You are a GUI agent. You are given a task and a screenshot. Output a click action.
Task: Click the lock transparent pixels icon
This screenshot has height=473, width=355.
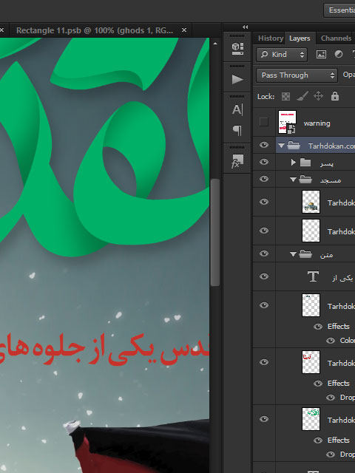(x=285, y=97)
